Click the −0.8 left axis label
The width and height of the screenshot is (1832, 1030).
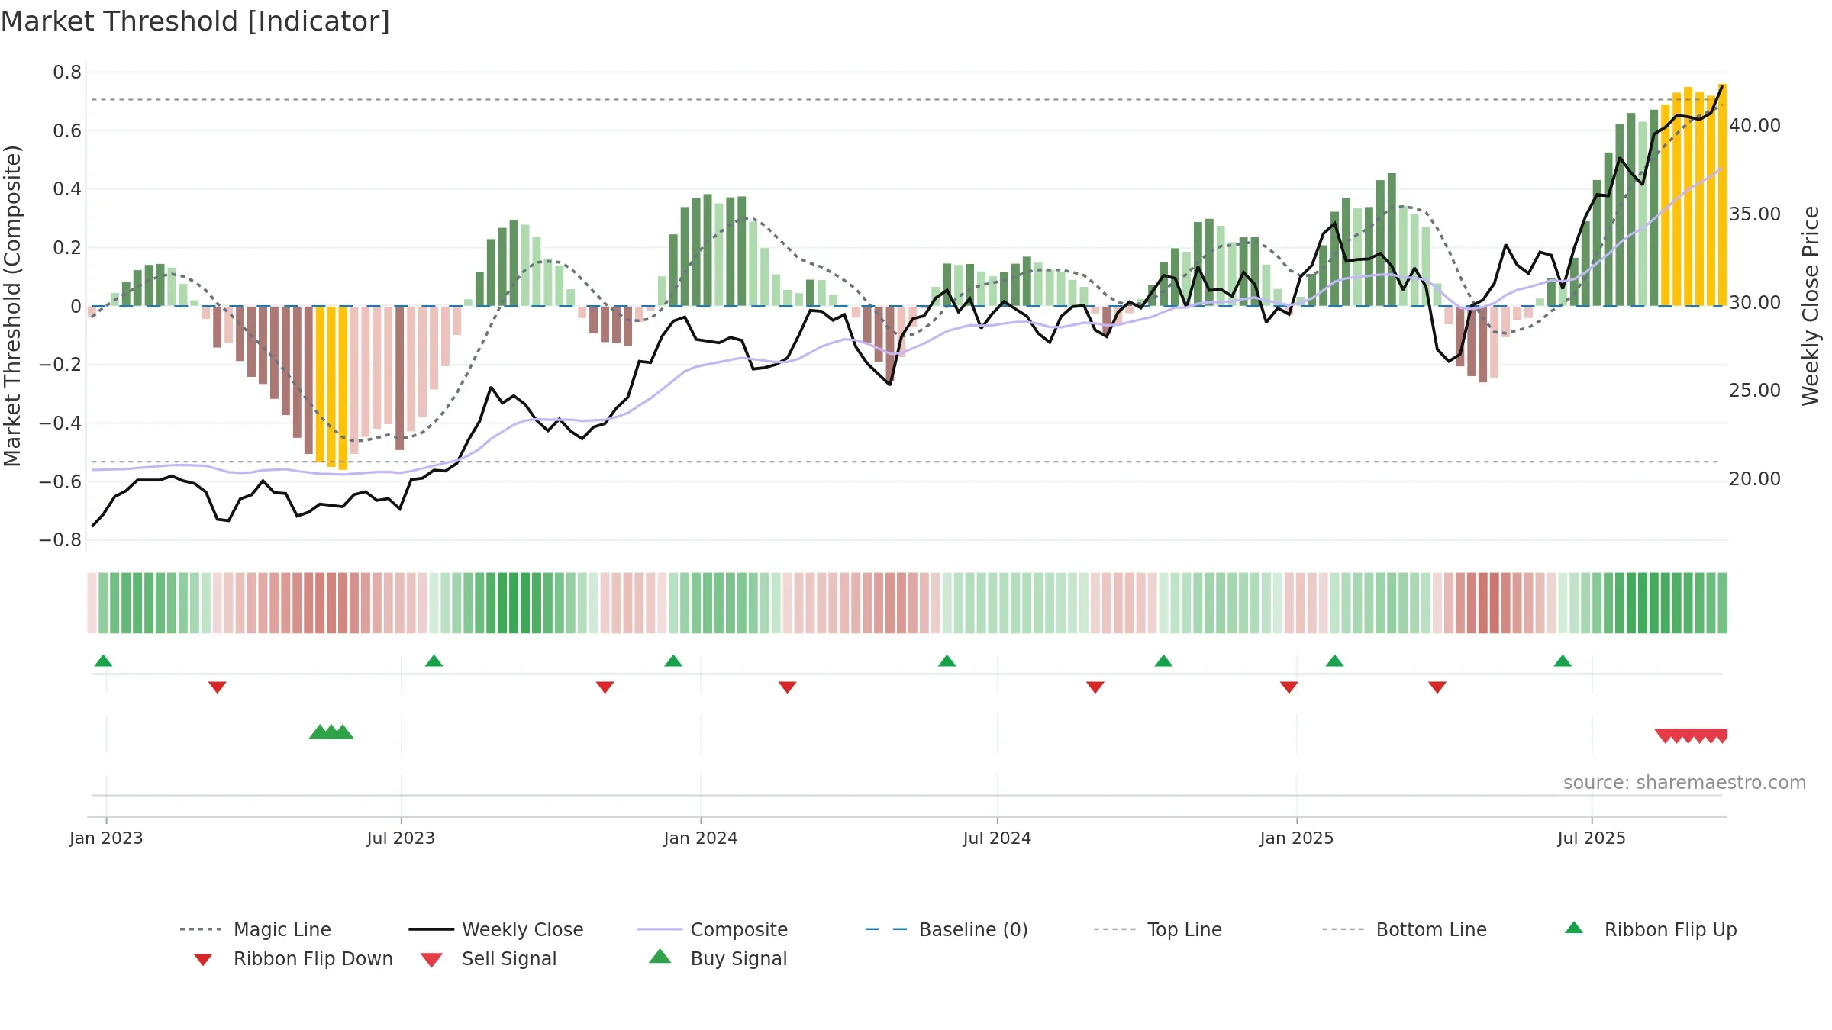(x=60, y=540)
